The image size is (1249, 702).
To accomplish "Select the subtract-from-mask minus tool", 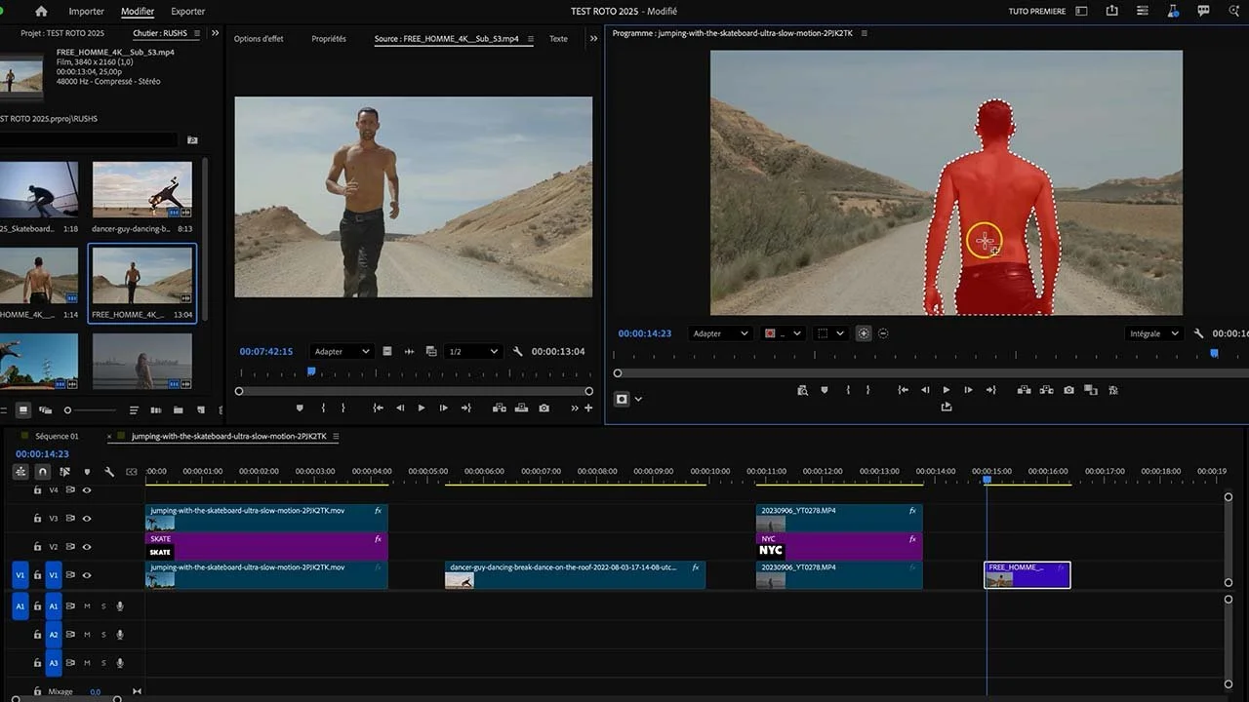I will (883, 333).
